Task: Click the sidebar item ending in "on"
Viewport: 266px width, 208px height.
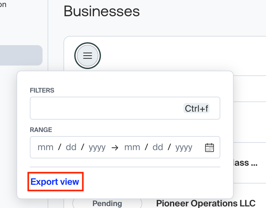Action: point(3,5)
